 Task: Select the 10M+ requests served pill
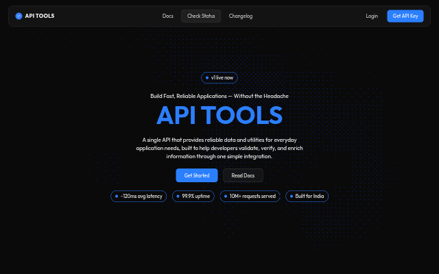(250, 196)
